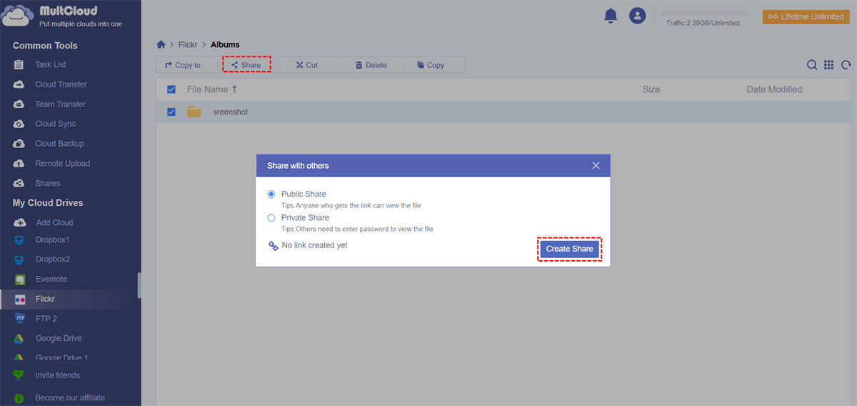Click the home breadcrumb icon

pyautogui.click(x=161, y=44)
